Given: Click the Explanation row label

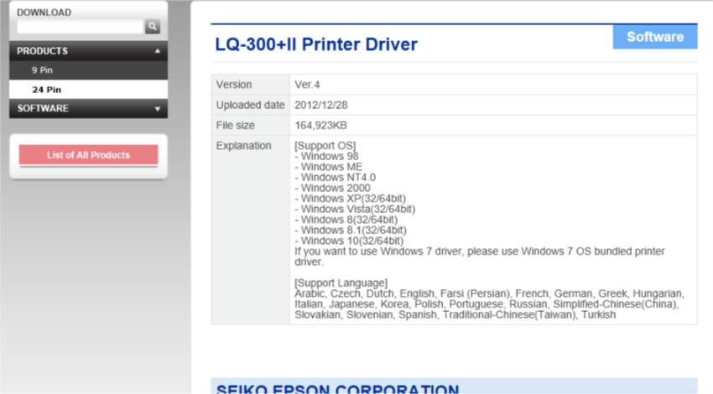Looking at the screenshot, I should [243, 146].
